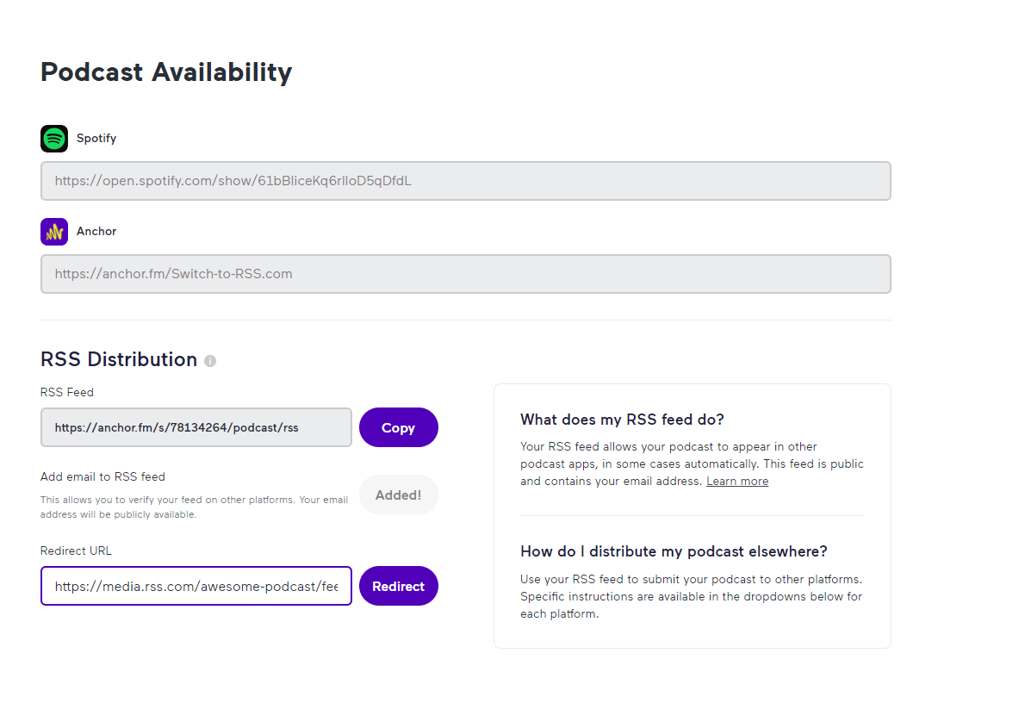Click the Podcast Availability heading
This screenshot has height=703, width=1031.
[166, 72]
